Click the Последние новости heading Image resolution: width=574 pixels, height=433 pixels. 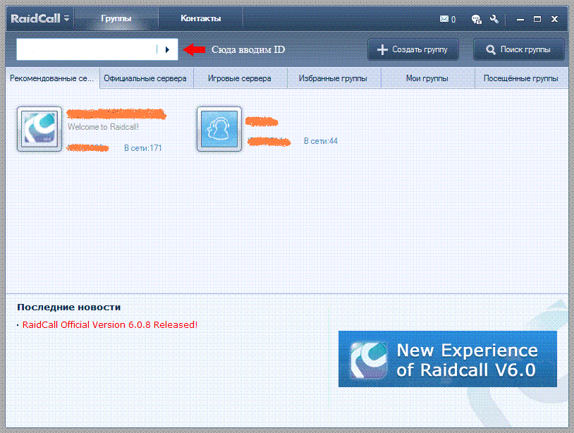[x=69, y=307]
